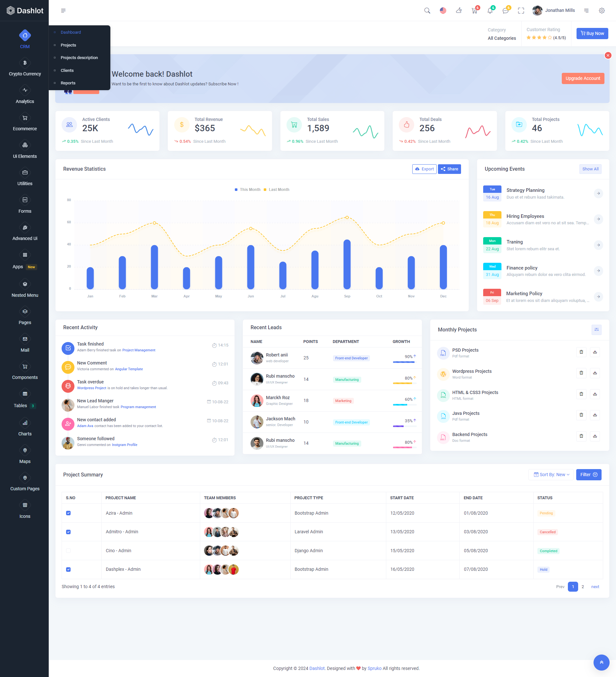Toggle the Dashplex - Admin row checkbox
616x677 pixels.
[69, 569]
